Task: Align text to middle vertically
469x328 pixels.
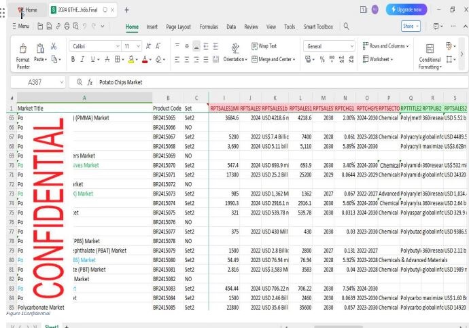Action: click(x=187, y=46)
